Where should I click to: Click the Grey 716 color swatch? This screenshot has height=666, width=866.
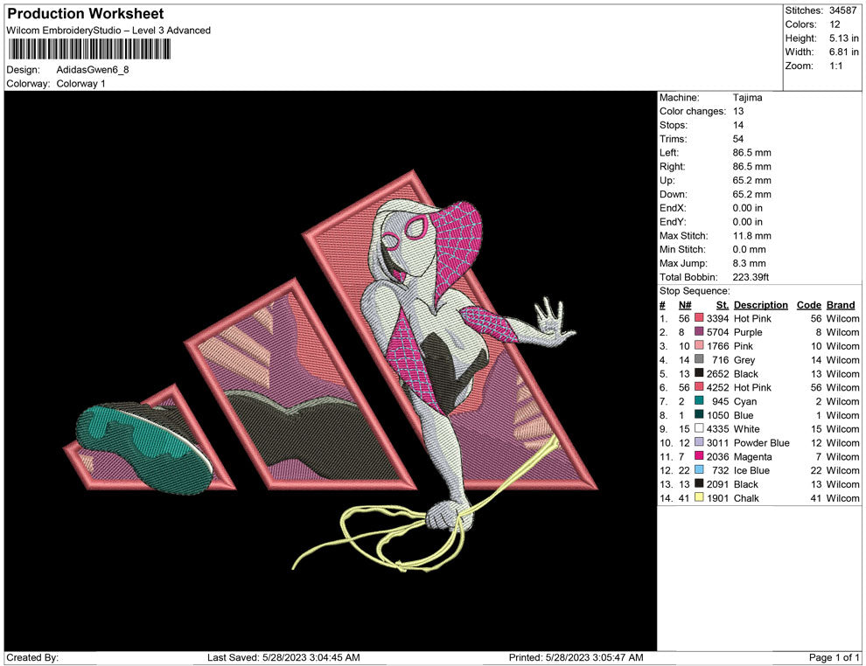coord(699,359)
